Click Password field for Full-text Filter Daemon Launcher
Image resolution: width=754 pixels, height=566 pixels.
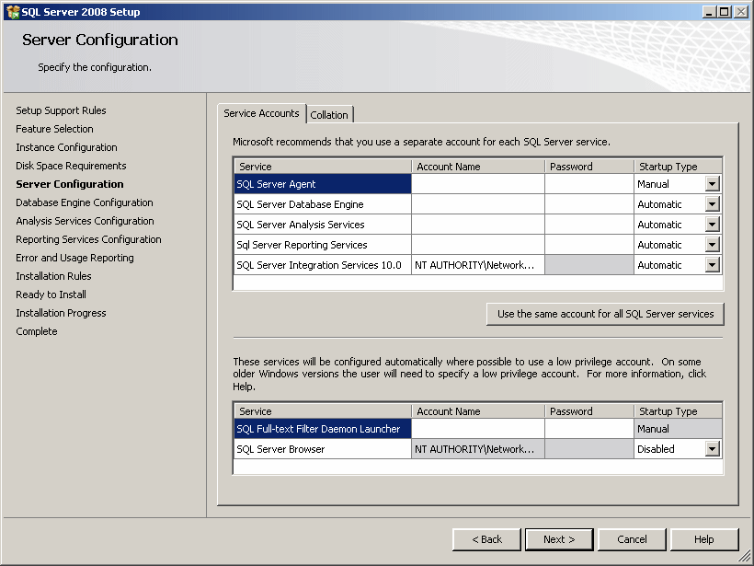pyautogui.click(x=589, y=429)
